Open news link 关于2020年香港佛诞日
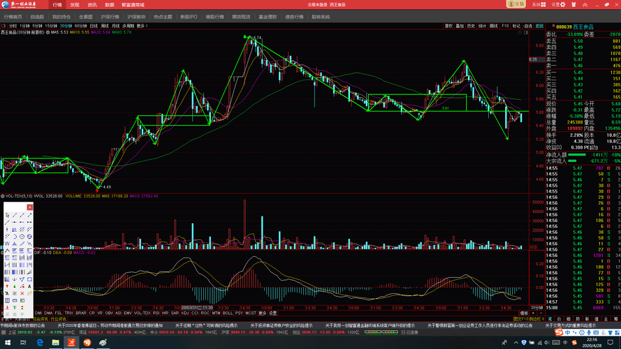 coord(110,325)
